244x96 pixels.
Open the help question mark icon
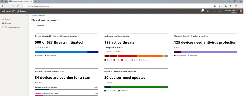click(214, 11)
